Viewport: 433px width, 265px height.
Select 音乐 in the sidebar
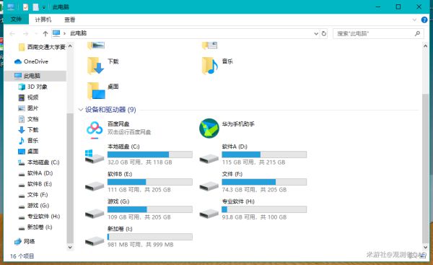click(32, 141)
